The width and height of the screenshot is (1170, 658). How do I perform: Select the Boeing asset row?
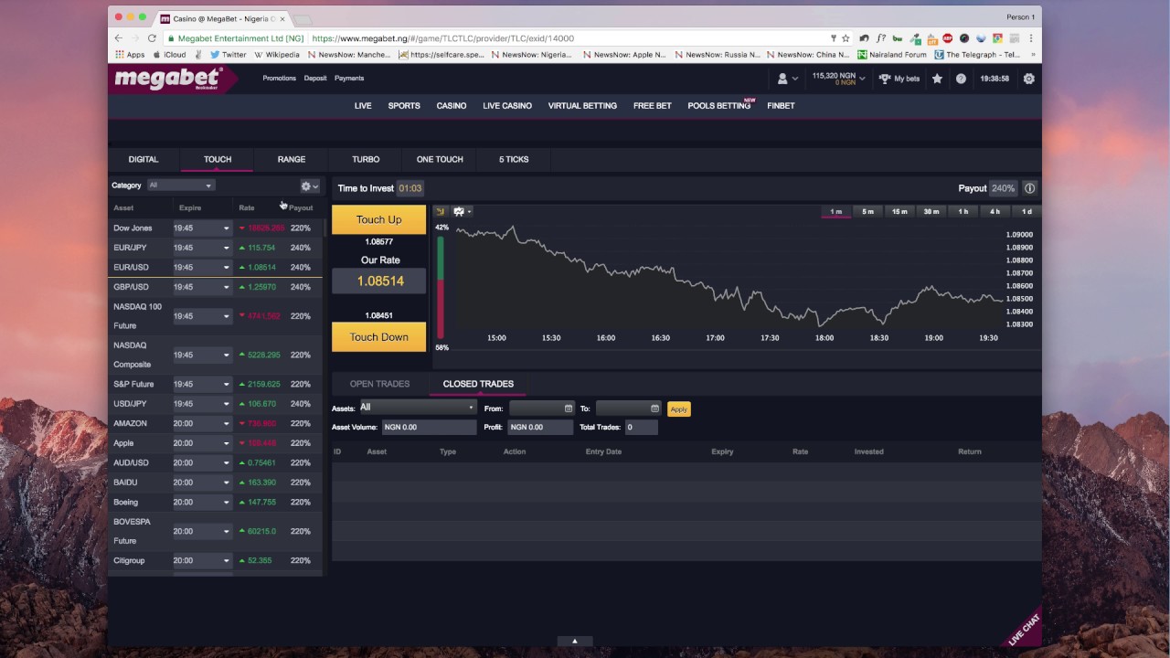click(215, 502)
